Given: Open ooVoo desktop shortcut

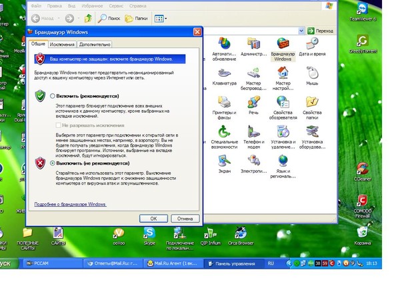Looking at the screenshot, I should 119,236.
